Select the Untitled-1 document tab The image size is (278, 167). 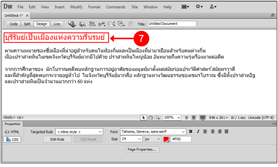(x=13, y=15)
